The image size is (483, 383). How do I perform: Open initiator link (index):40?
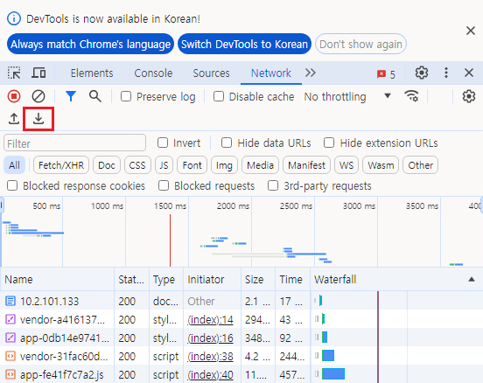(210, 374)
